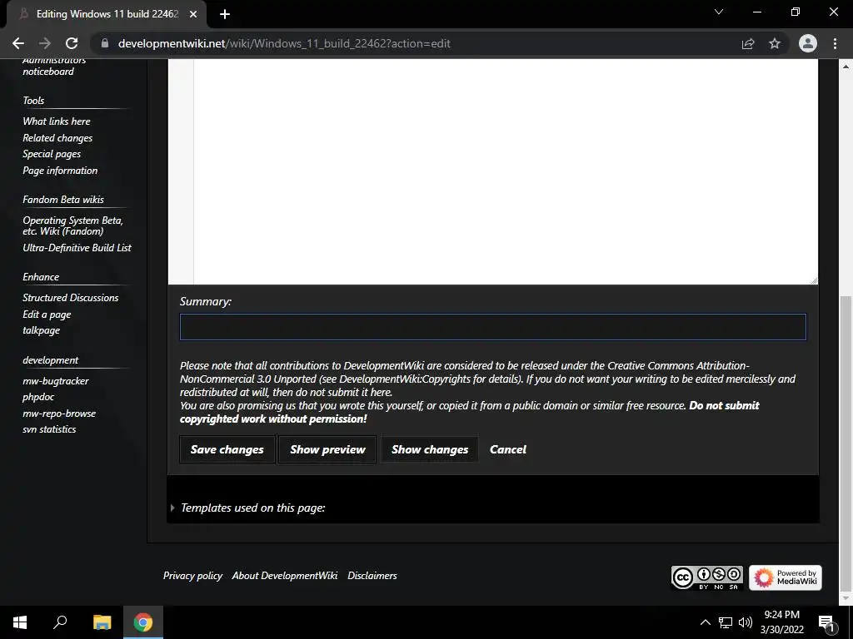Screen dimensions: 853x639
Task: Open mw-bugtracker link
Action: click(x=56, y=381)
